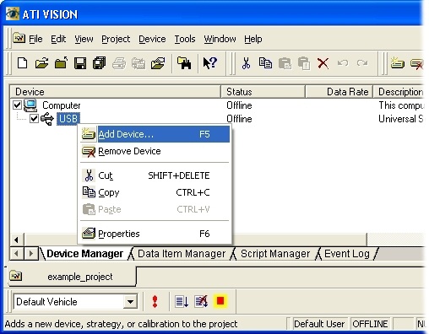429x334 pixels.
Task: Click the Save All stacked disks icon
Action: pyautogui.click(x=100, y=63)
